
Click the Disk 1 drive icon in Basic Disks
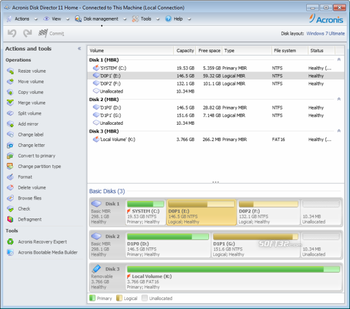pos(96,203)
